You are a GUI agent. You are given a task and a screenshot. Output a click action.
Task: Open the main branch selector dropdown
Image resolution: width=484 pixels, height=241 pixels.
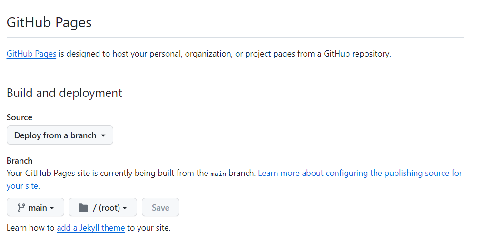[x=36, y=207]
